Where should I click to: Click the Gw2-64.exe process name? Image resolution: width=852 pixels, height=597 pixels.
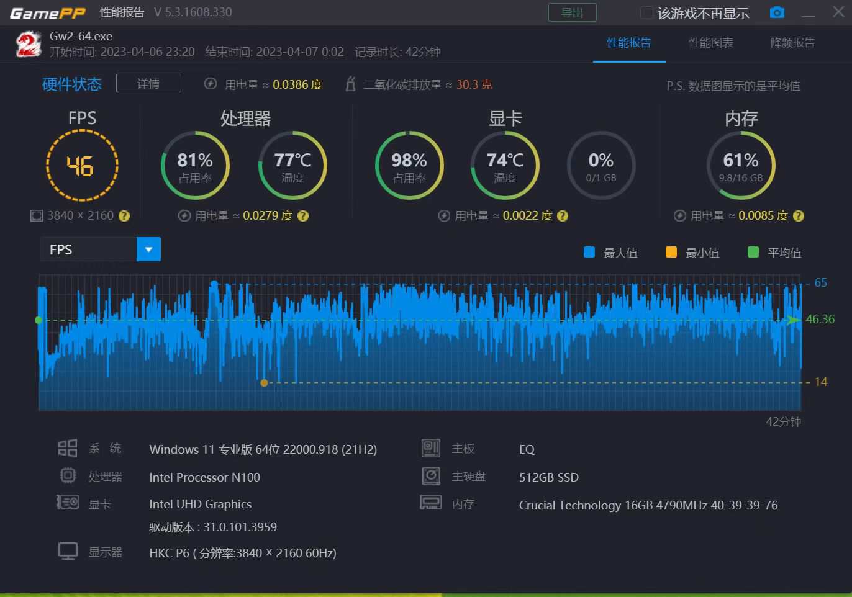(x=81, y=37)
